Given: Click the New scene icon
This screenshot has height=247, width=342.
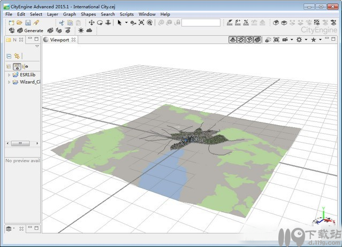Looking at the screenshot, I should click(11, 22).
